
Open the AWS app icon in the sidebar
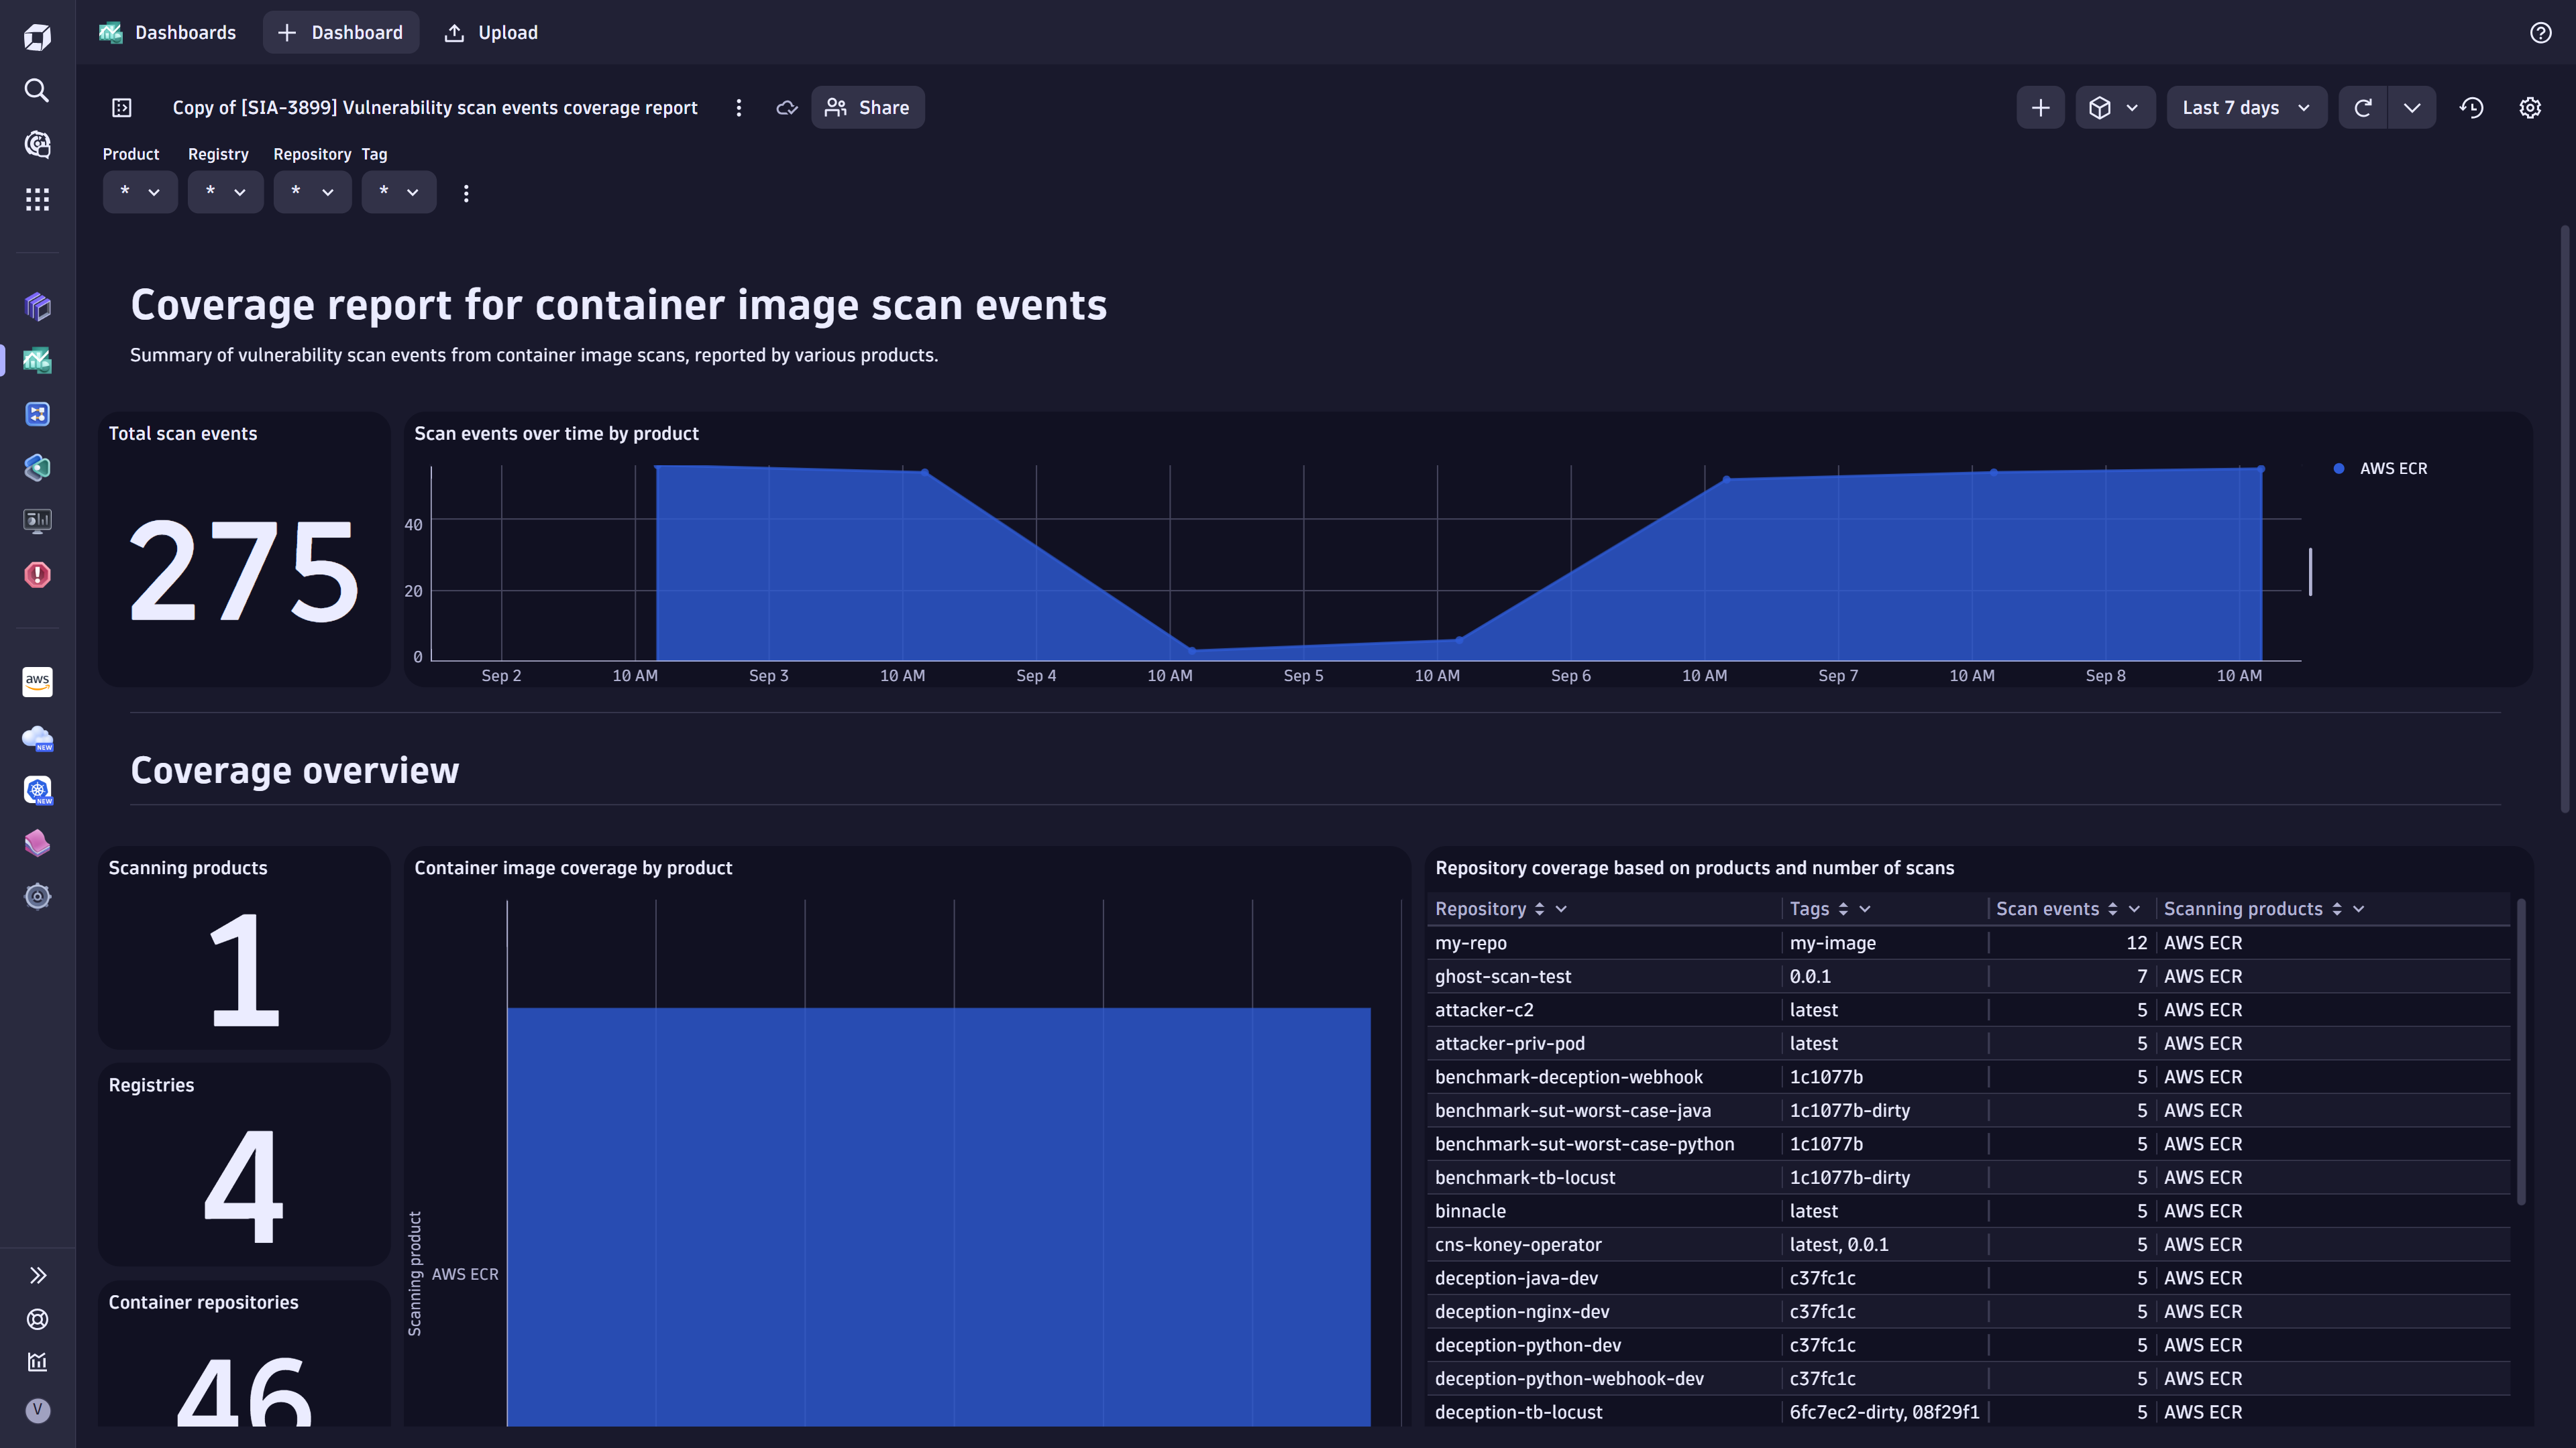click(x=37, y=682)
